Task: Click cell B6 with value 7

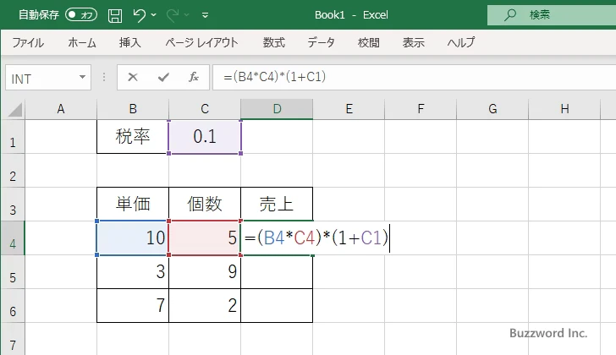Action: point(133,306)
